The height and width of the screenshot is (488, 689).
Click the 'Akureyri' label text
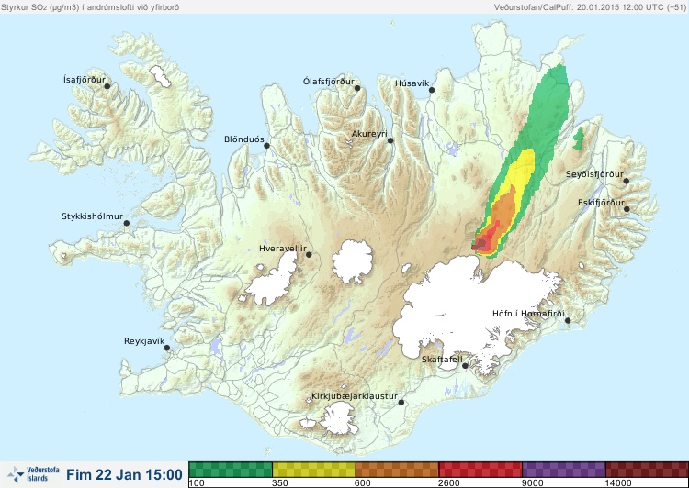[369, 134]
